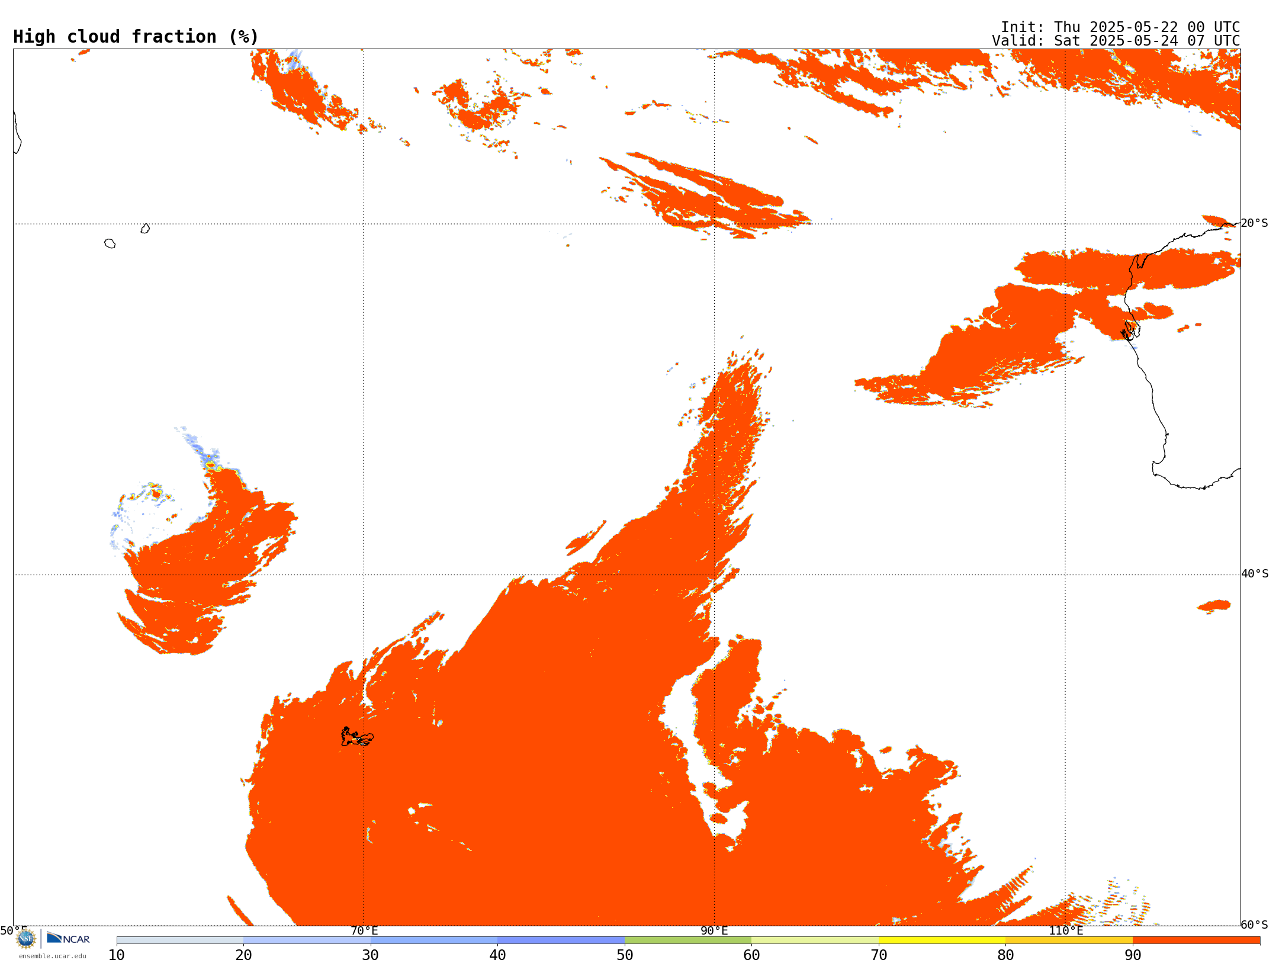Click the 90°E longitude label
The height and width of the screenshot is (963, 1279).
pyautogui.click(x=715, y=931)
